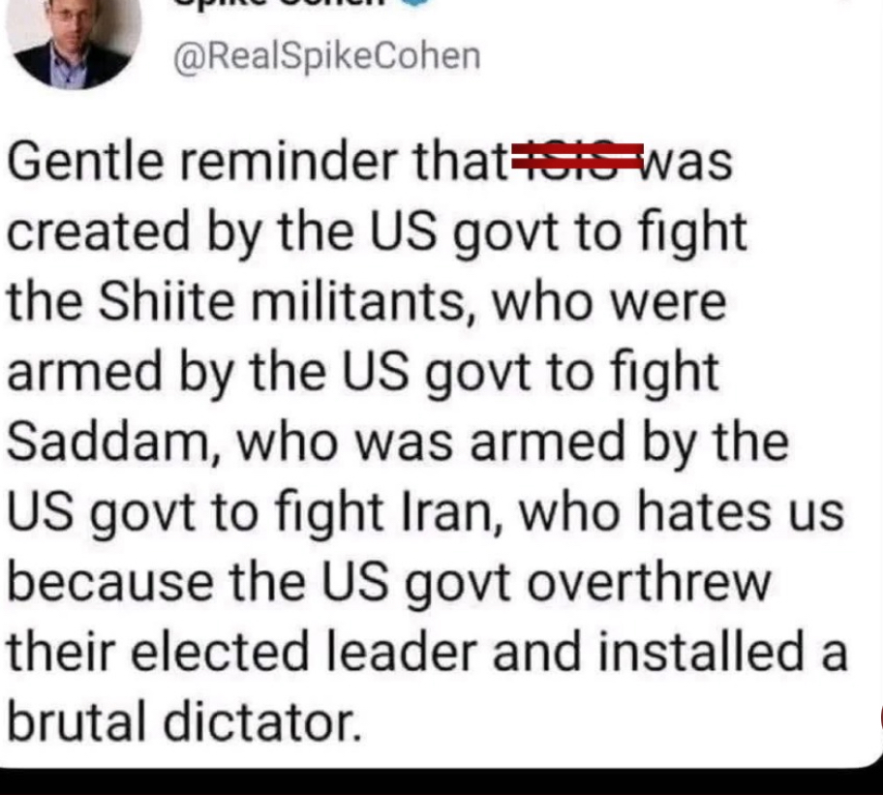The height and width of the screenshot is (795, 883).
Task: Click the blue verified badge
Action: point(415,3)
